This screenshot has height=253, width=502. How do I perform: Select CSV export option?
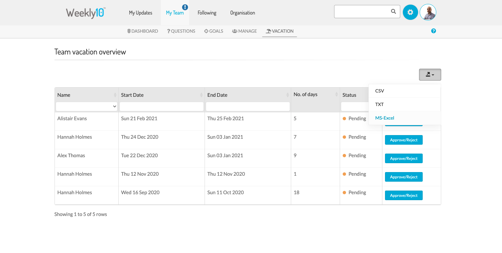(x=380, y=91)
